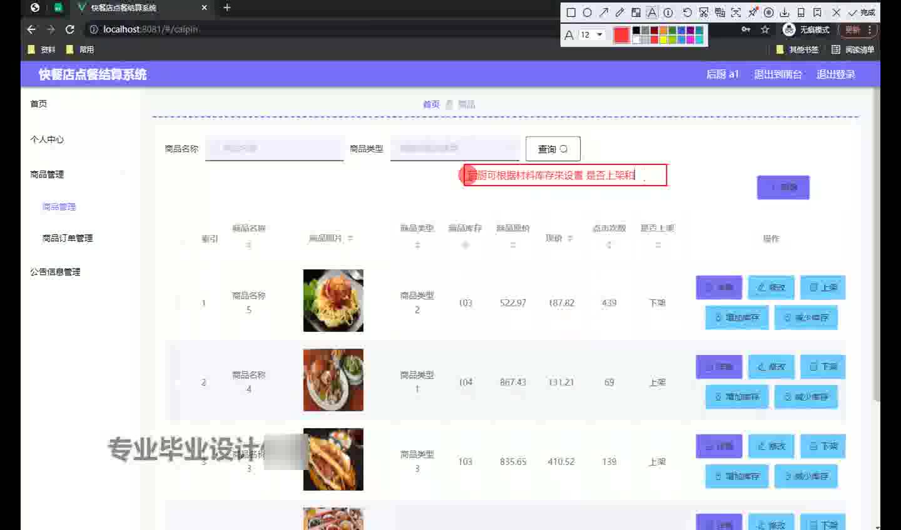Close the 快餐店点餐结算系统 tab
The height and width of the screenshot is (530, 901).
(204, 7)
